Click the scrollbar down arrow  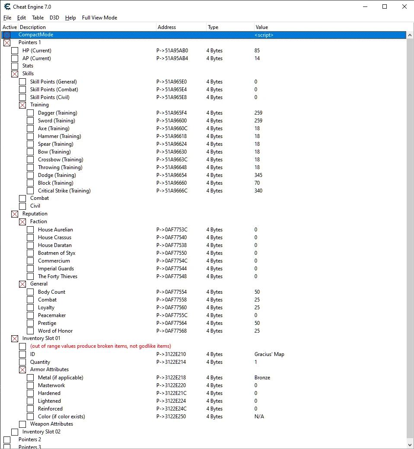tap(410, 445)
